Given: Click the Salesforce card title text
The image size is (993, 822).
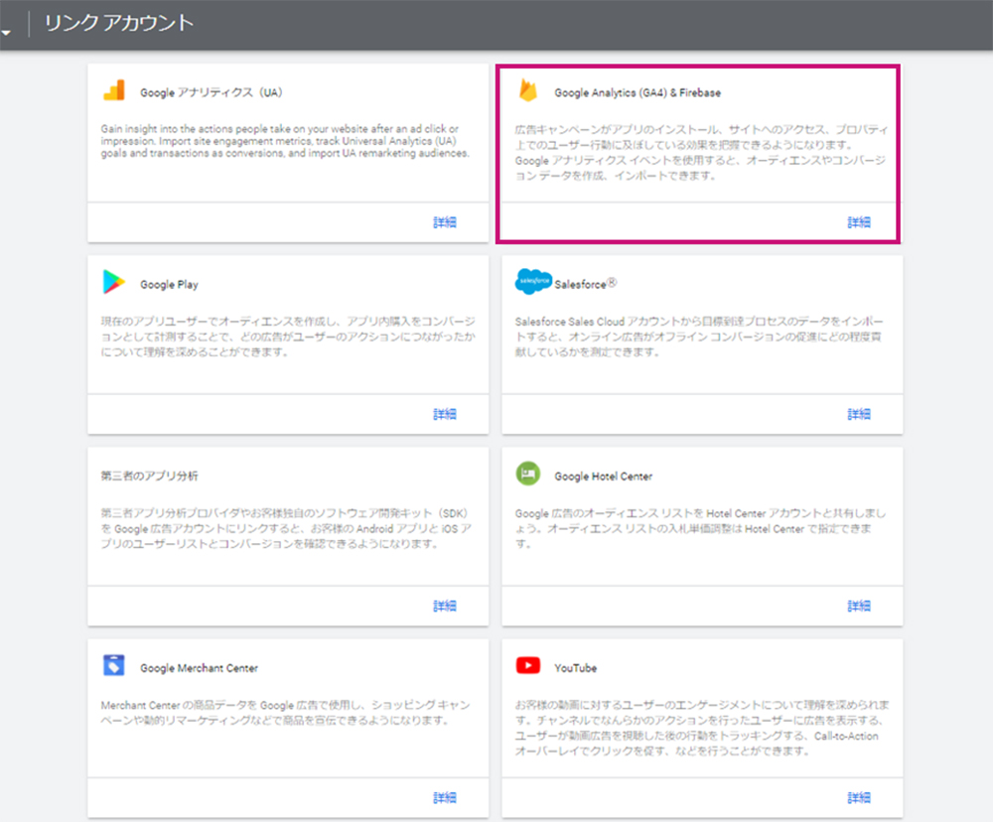Looking at the screenshot, I should pos(585,284).
